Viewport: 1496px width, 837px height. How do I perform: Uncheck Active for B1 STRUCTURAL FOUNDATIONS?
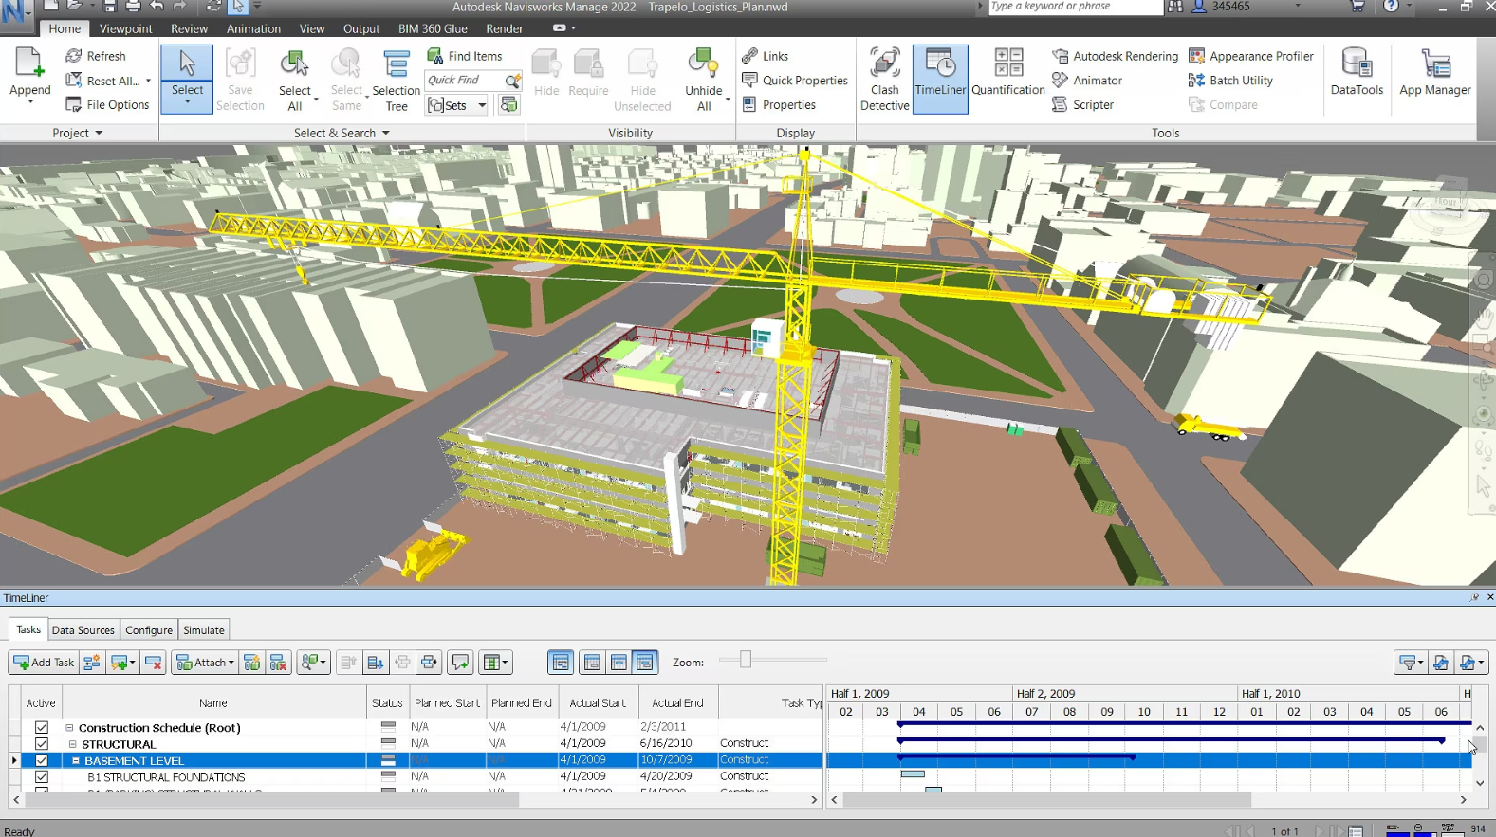[42, 776]
